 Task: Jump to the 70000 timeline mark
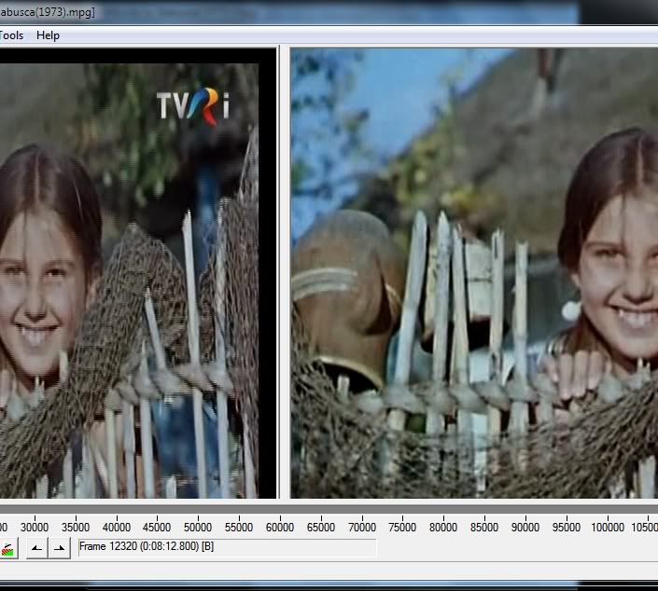click(x=362, y=527)
